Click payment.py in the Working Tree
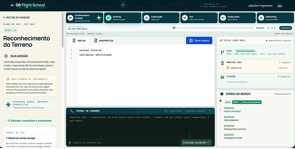Screen dimensions: 295x149 pyautogui.click(x=236, y=68)
